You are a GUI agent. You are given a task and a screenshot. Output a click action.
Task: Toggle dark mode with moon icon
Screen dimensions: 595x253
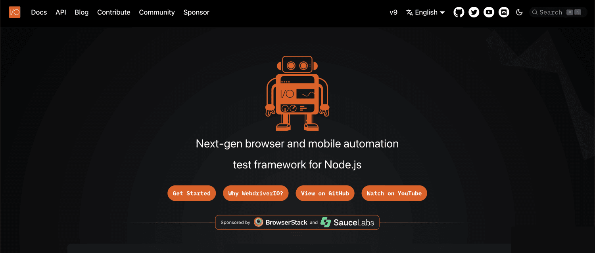[x=519, y=12]
